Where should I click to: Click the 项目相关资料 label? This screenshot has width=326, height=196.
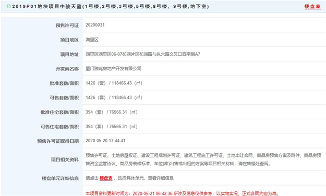coord(65,160)
